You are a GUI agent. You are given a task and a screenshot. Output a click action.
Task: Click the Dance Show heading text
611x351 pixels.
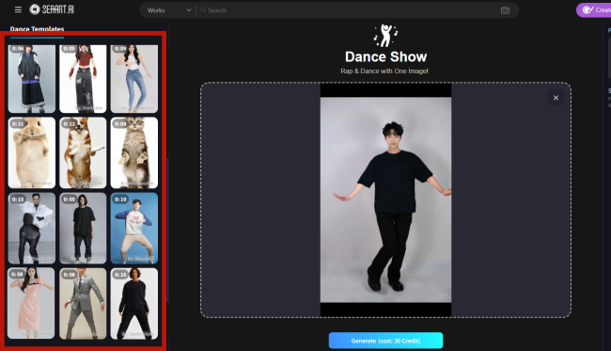385,57
